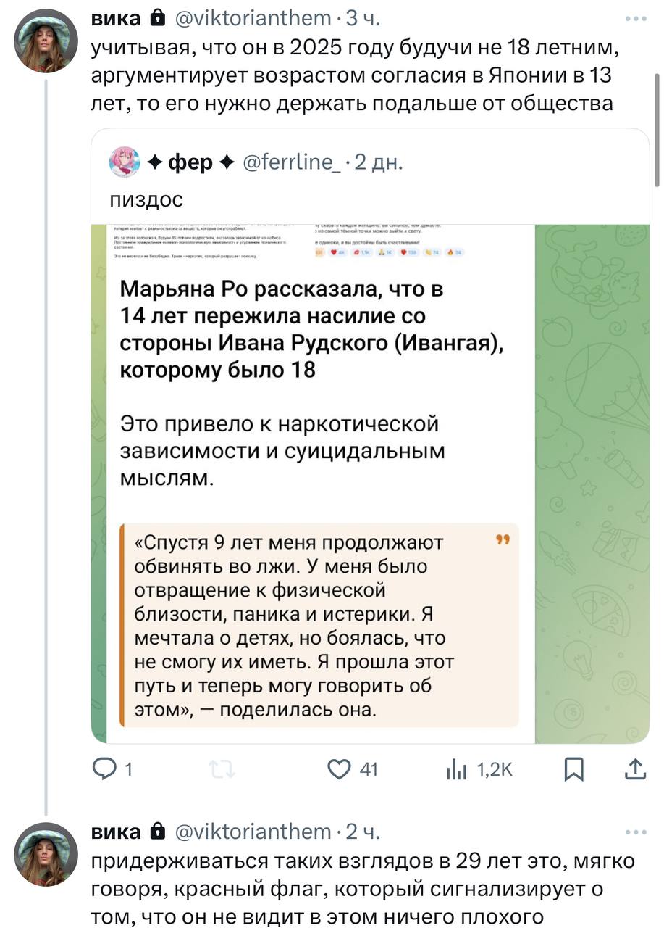664x928 pixels.
Task: Click the quoted tweet text "пиздос"
Action: point(146,199)
